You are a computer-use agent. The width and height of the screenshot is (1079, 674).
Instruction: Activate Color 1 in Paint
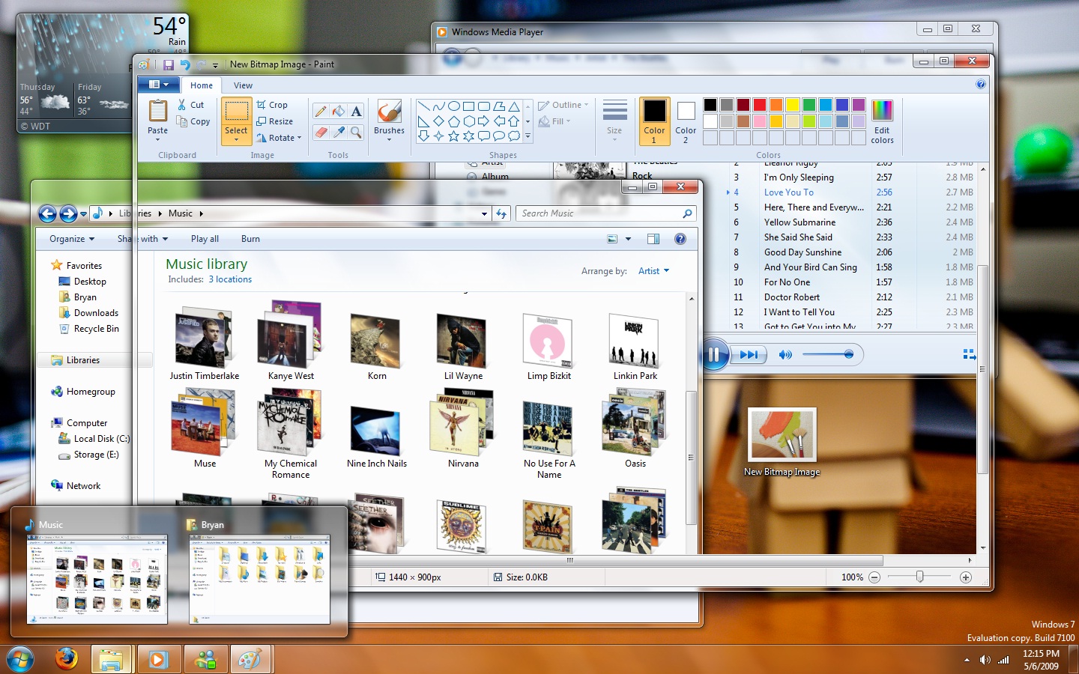tap(654, 121)
